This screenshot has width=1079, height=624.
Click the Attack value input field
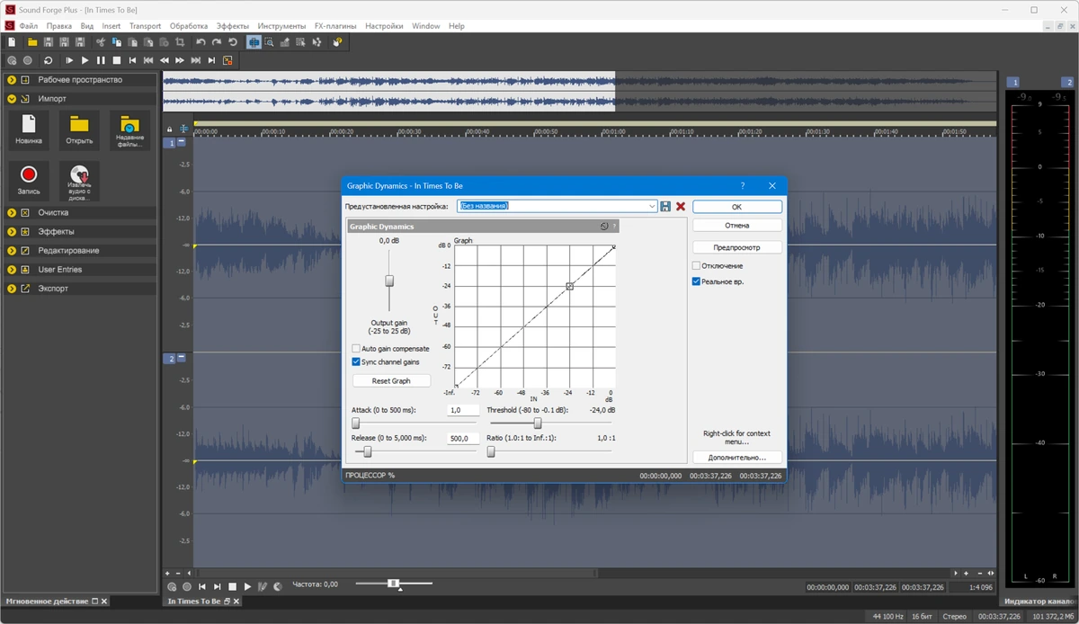coord(463,410)
